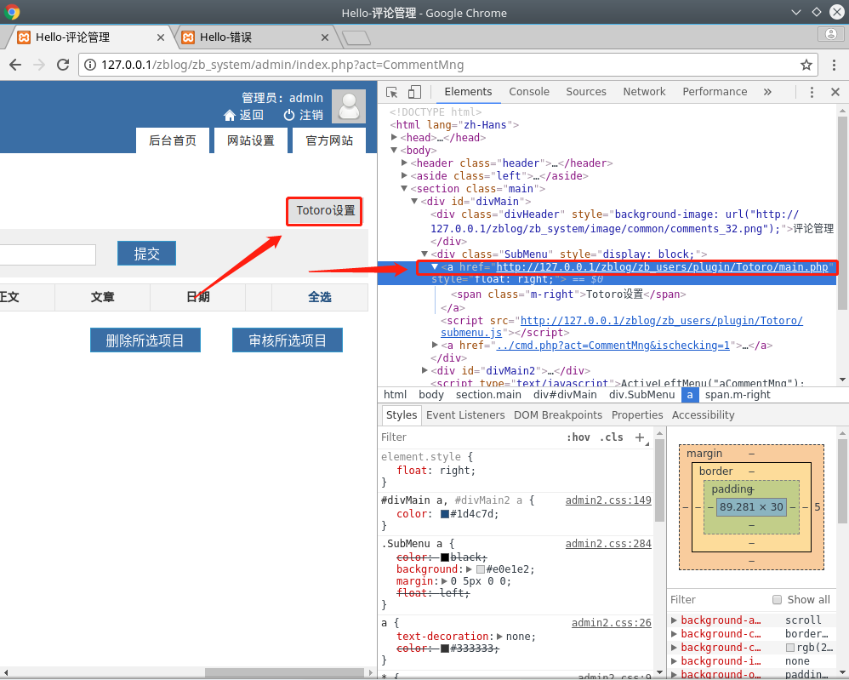Click the search text input beside 提交
849x680 pixels.
(x=48, y=254)
